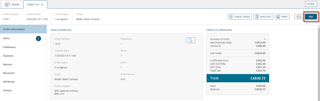Print the order

(x=282, y=17)
